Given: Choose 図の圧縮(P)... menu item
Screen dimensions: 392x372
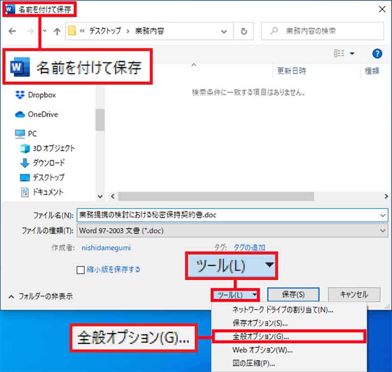Looking at the screenshot, I should (x=289, y=363).
